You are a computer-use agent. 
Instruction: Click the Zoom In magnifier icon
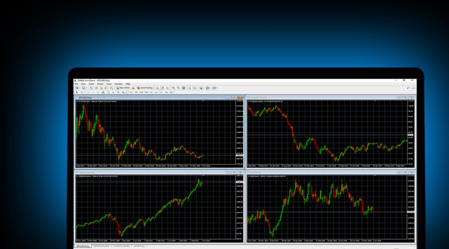[x=173, y=88]
